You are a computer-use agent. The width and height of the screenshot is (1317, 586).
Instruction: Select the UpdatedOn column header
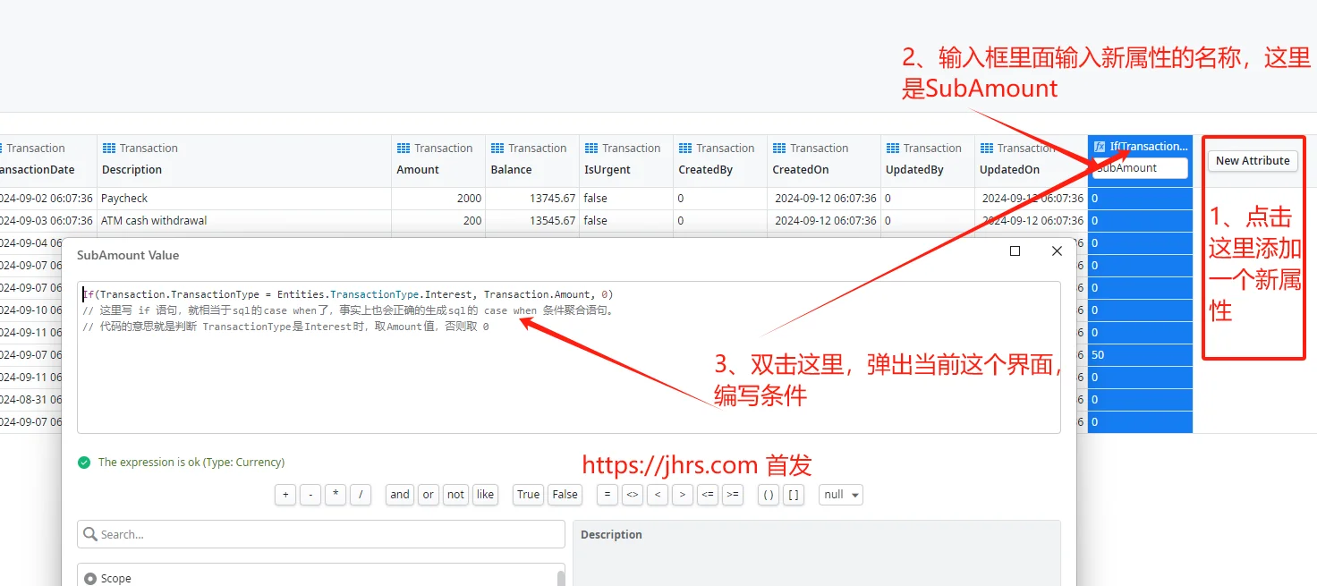[1031, 160]
